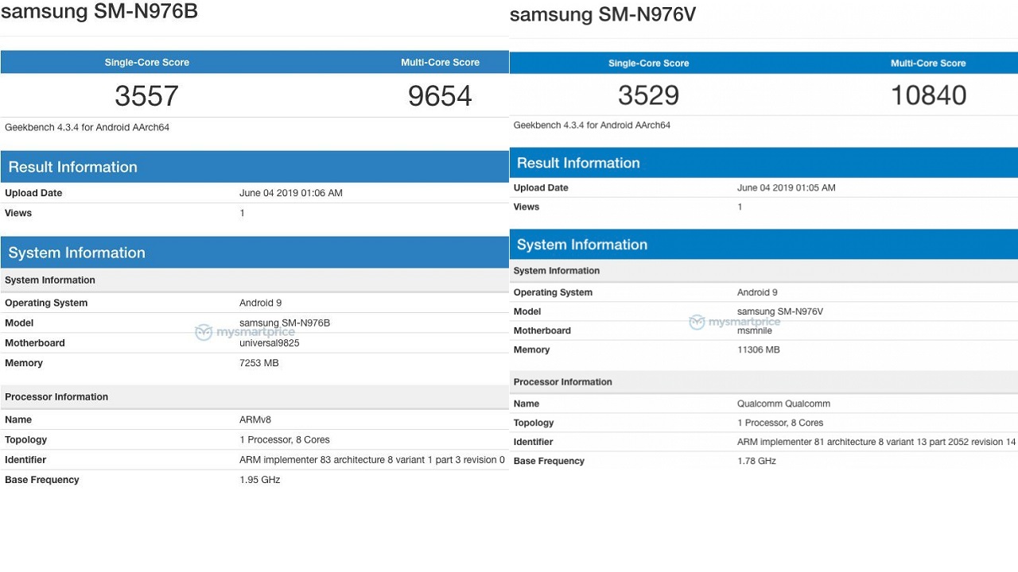Click Result Information header in SM-N976V panel

763,163
